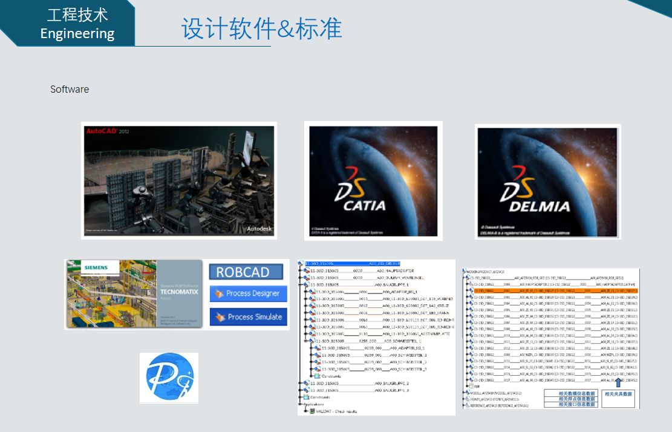The image size is (672, 432).
Task: Click icon beside WORKINGPRODUCT_AF05410 root node
Action: [465, 271]
